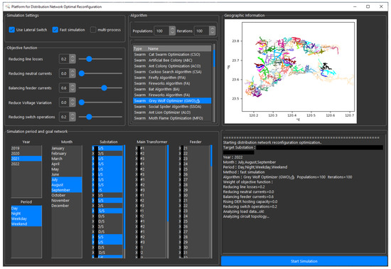391x269 pixels.
Task: Click Weekday in Period list
Action: tap(26, 219)
